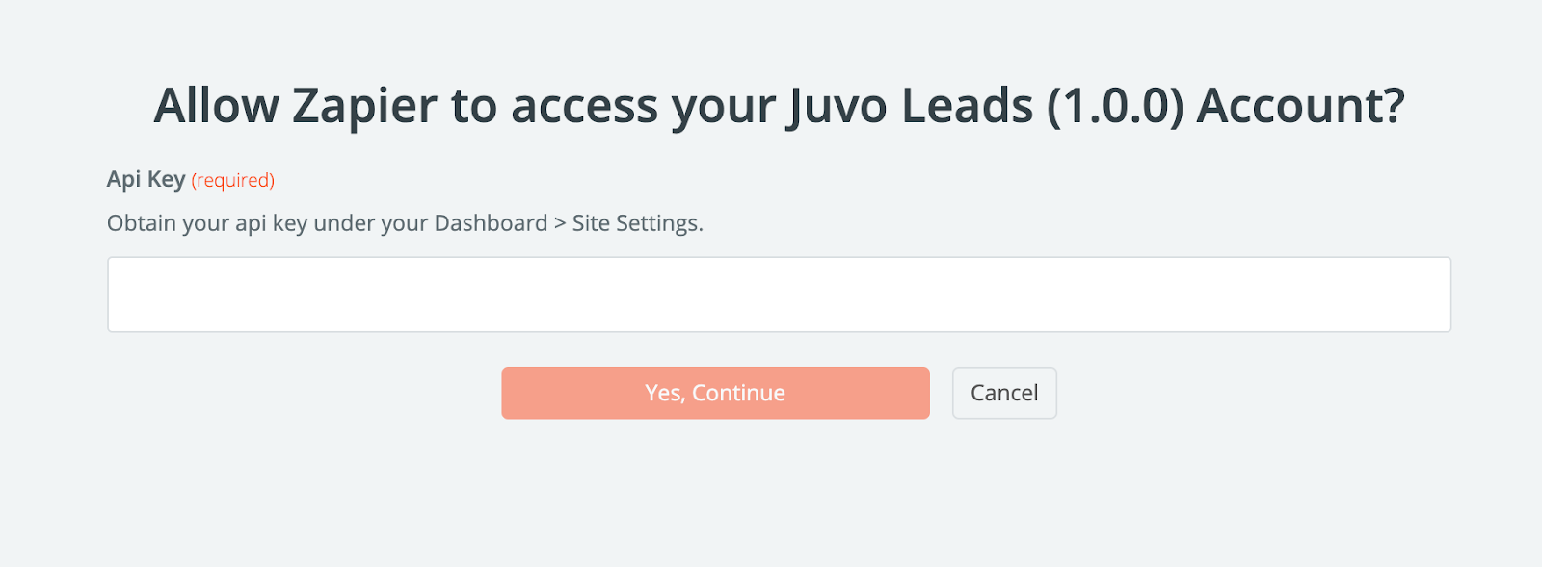Click the Api Key text input field
The height and width of the screenshot is (567, 1542).
[x=779, y=295]
